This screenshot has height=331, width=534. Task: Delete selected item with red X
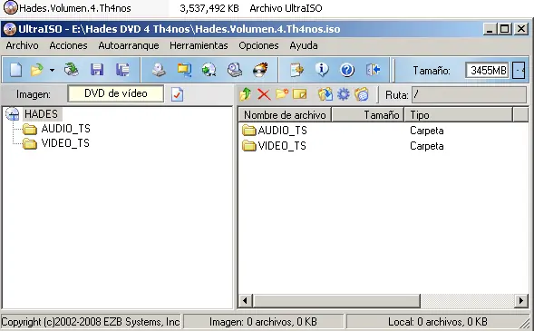[264, 94]
